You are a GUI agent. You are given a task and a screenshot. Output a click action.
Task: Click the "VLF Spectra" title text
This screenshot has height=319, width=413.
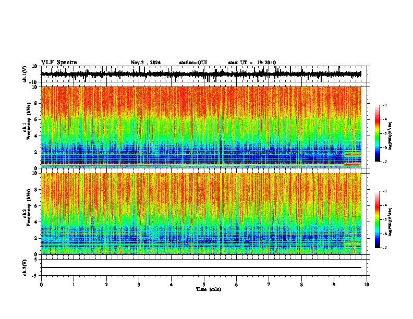pyautogui.click(x=59, y=63)
